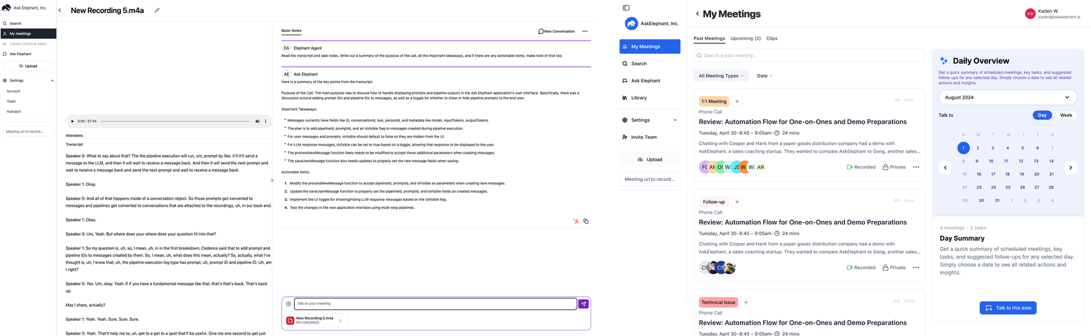Send the message with the purple send button
This screenshot has width=1091, height=336.
584,304
